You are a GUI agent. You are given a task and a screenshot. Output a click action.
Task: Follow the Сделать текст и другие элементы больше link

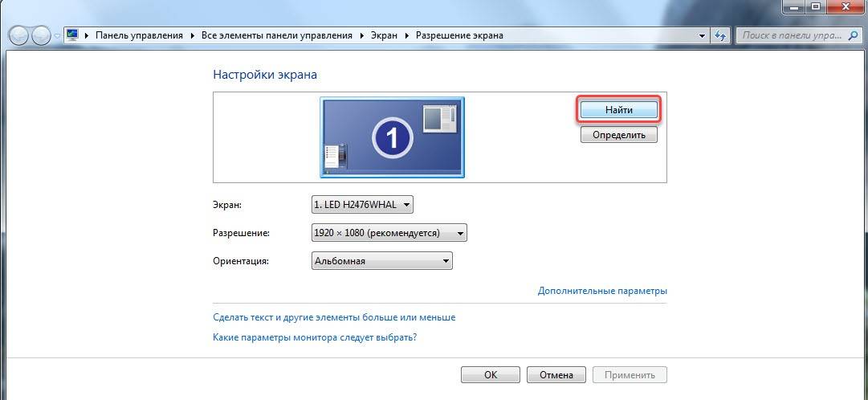[x=334, y=317]
